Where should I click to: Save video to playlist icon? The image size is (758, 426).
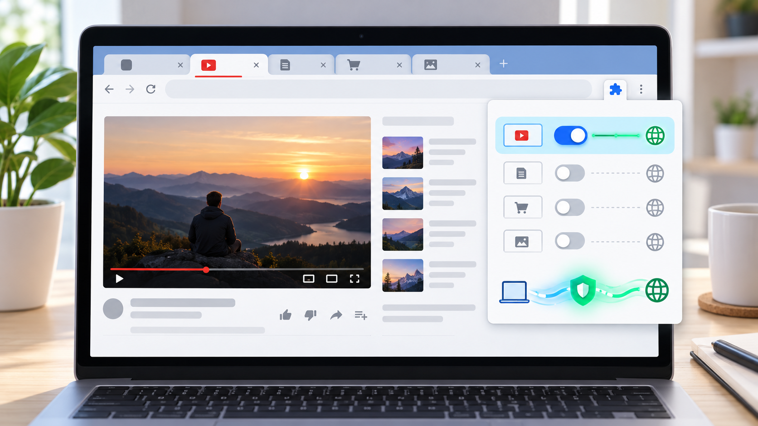361,315
